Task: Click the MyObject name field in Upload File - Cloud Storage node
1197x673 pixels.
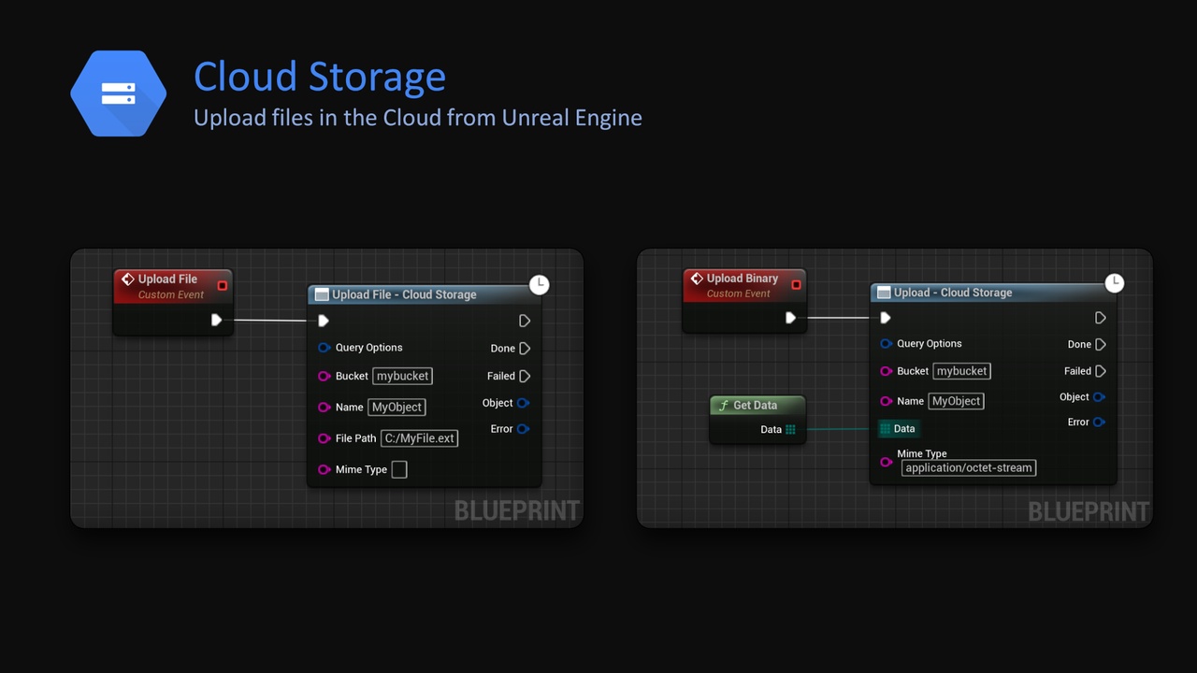Action: coord(397,408)
